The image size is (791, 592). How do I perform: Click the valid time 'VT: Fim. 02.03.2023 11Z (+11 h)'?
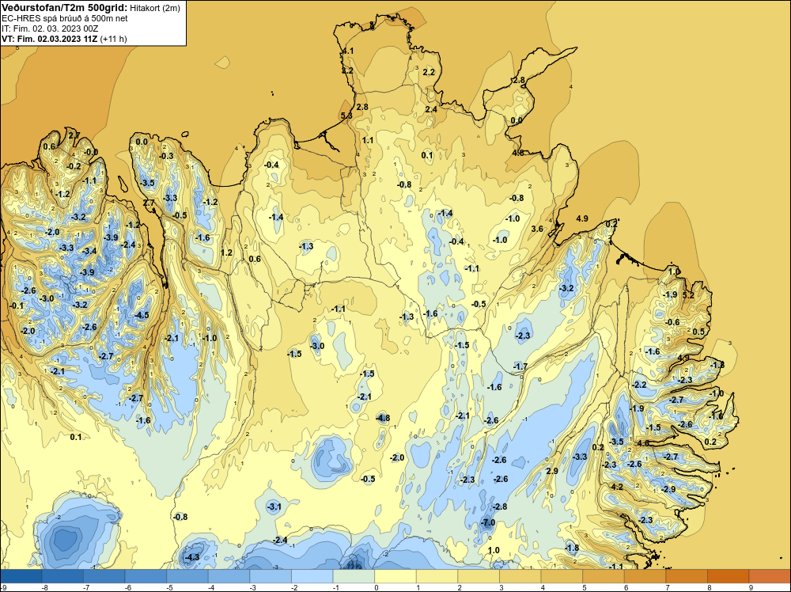point(64,39)
